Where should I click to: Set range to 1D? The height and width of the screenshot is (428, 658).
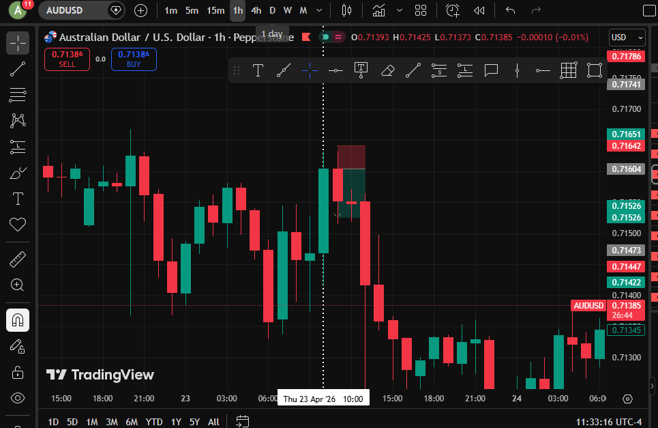[x=53, y=422]
